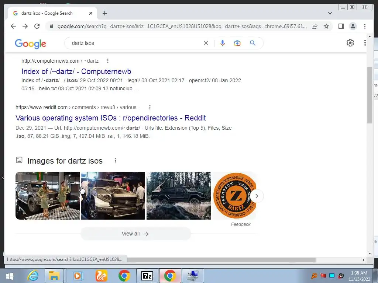Open options menu for reddit result
Image resolution: width=378 pixels, height=283 pixels.
[x=150, y=107]
